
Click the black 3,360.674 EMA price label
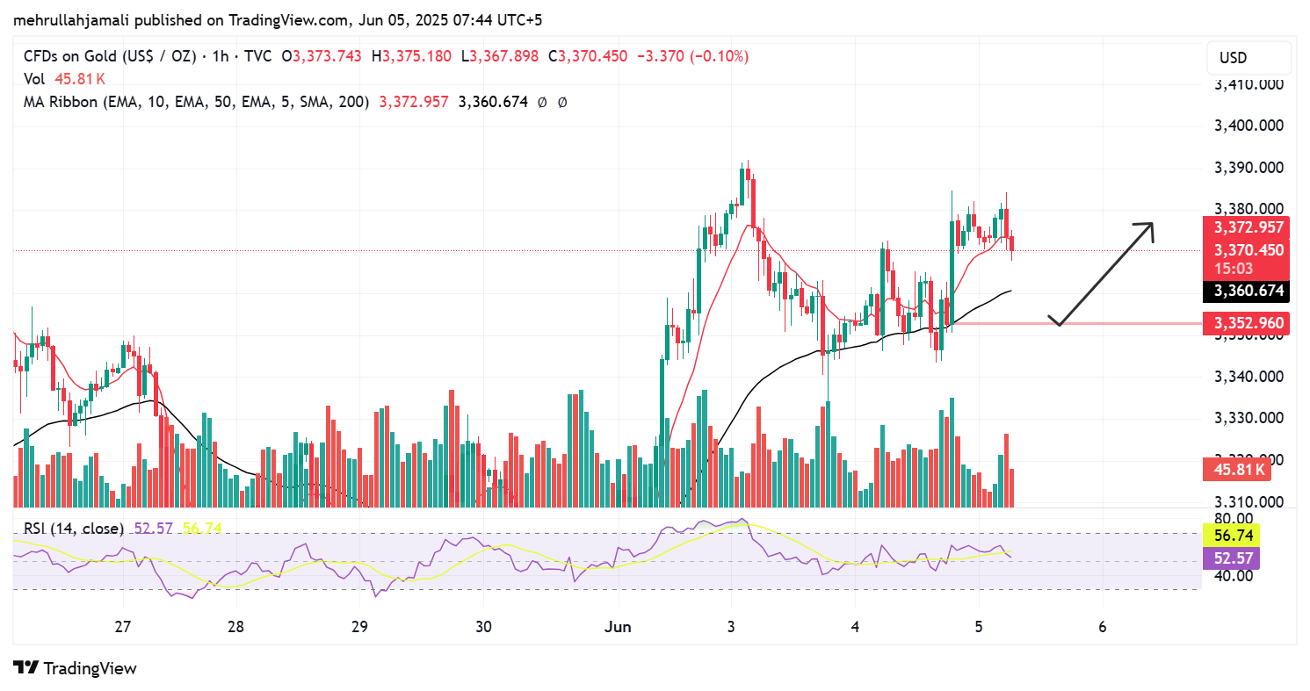pyautogui.click(x=1248, y=291)
